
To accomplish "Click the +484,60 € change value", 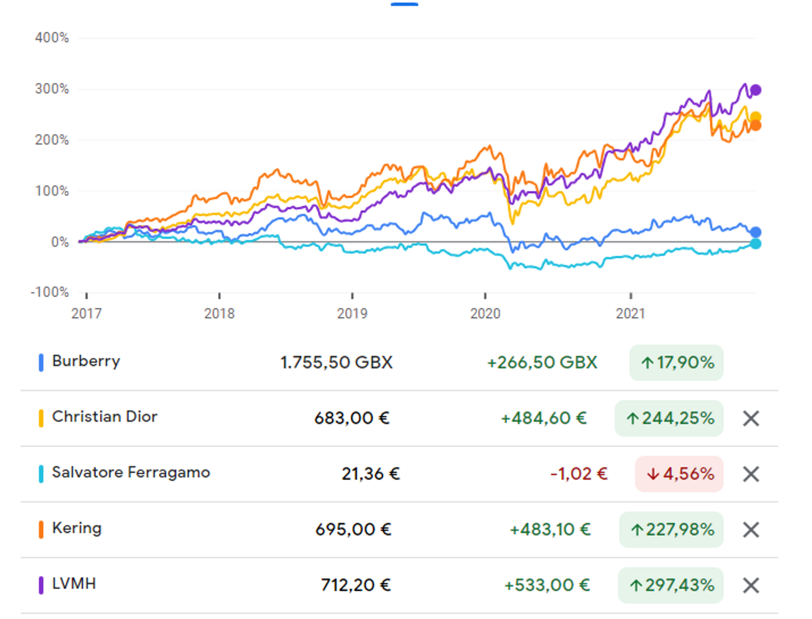I will tap(543, 418).
